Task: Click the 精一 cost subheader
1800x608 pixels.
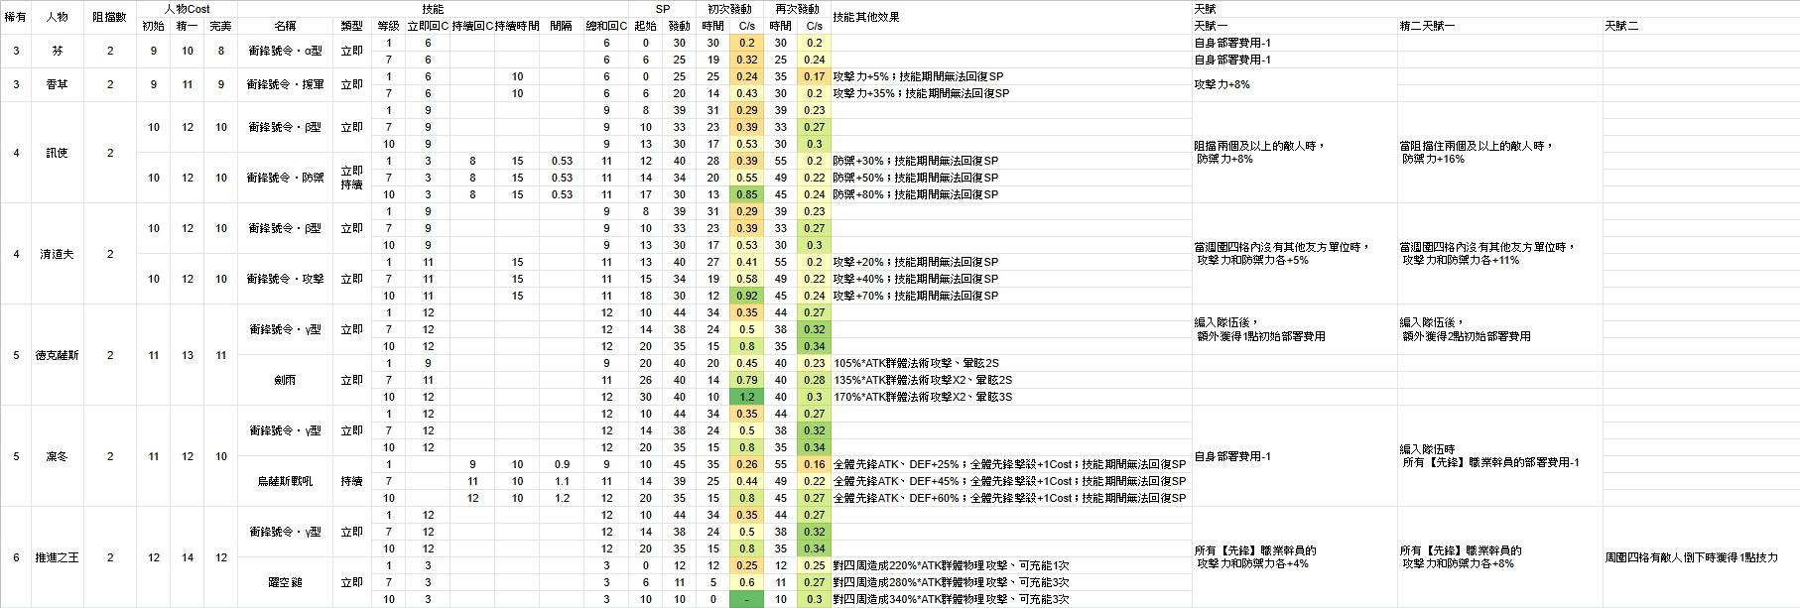Action: pos(187,26)
